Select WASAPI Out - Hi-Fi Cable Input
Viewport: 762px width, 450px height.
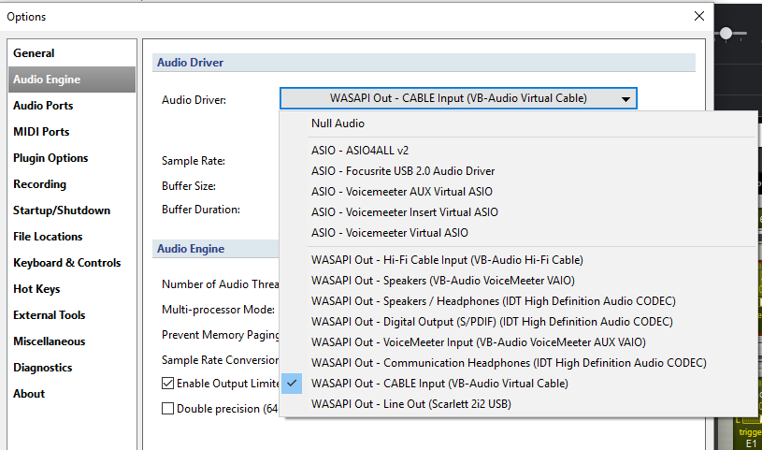[x=519, y=260]
